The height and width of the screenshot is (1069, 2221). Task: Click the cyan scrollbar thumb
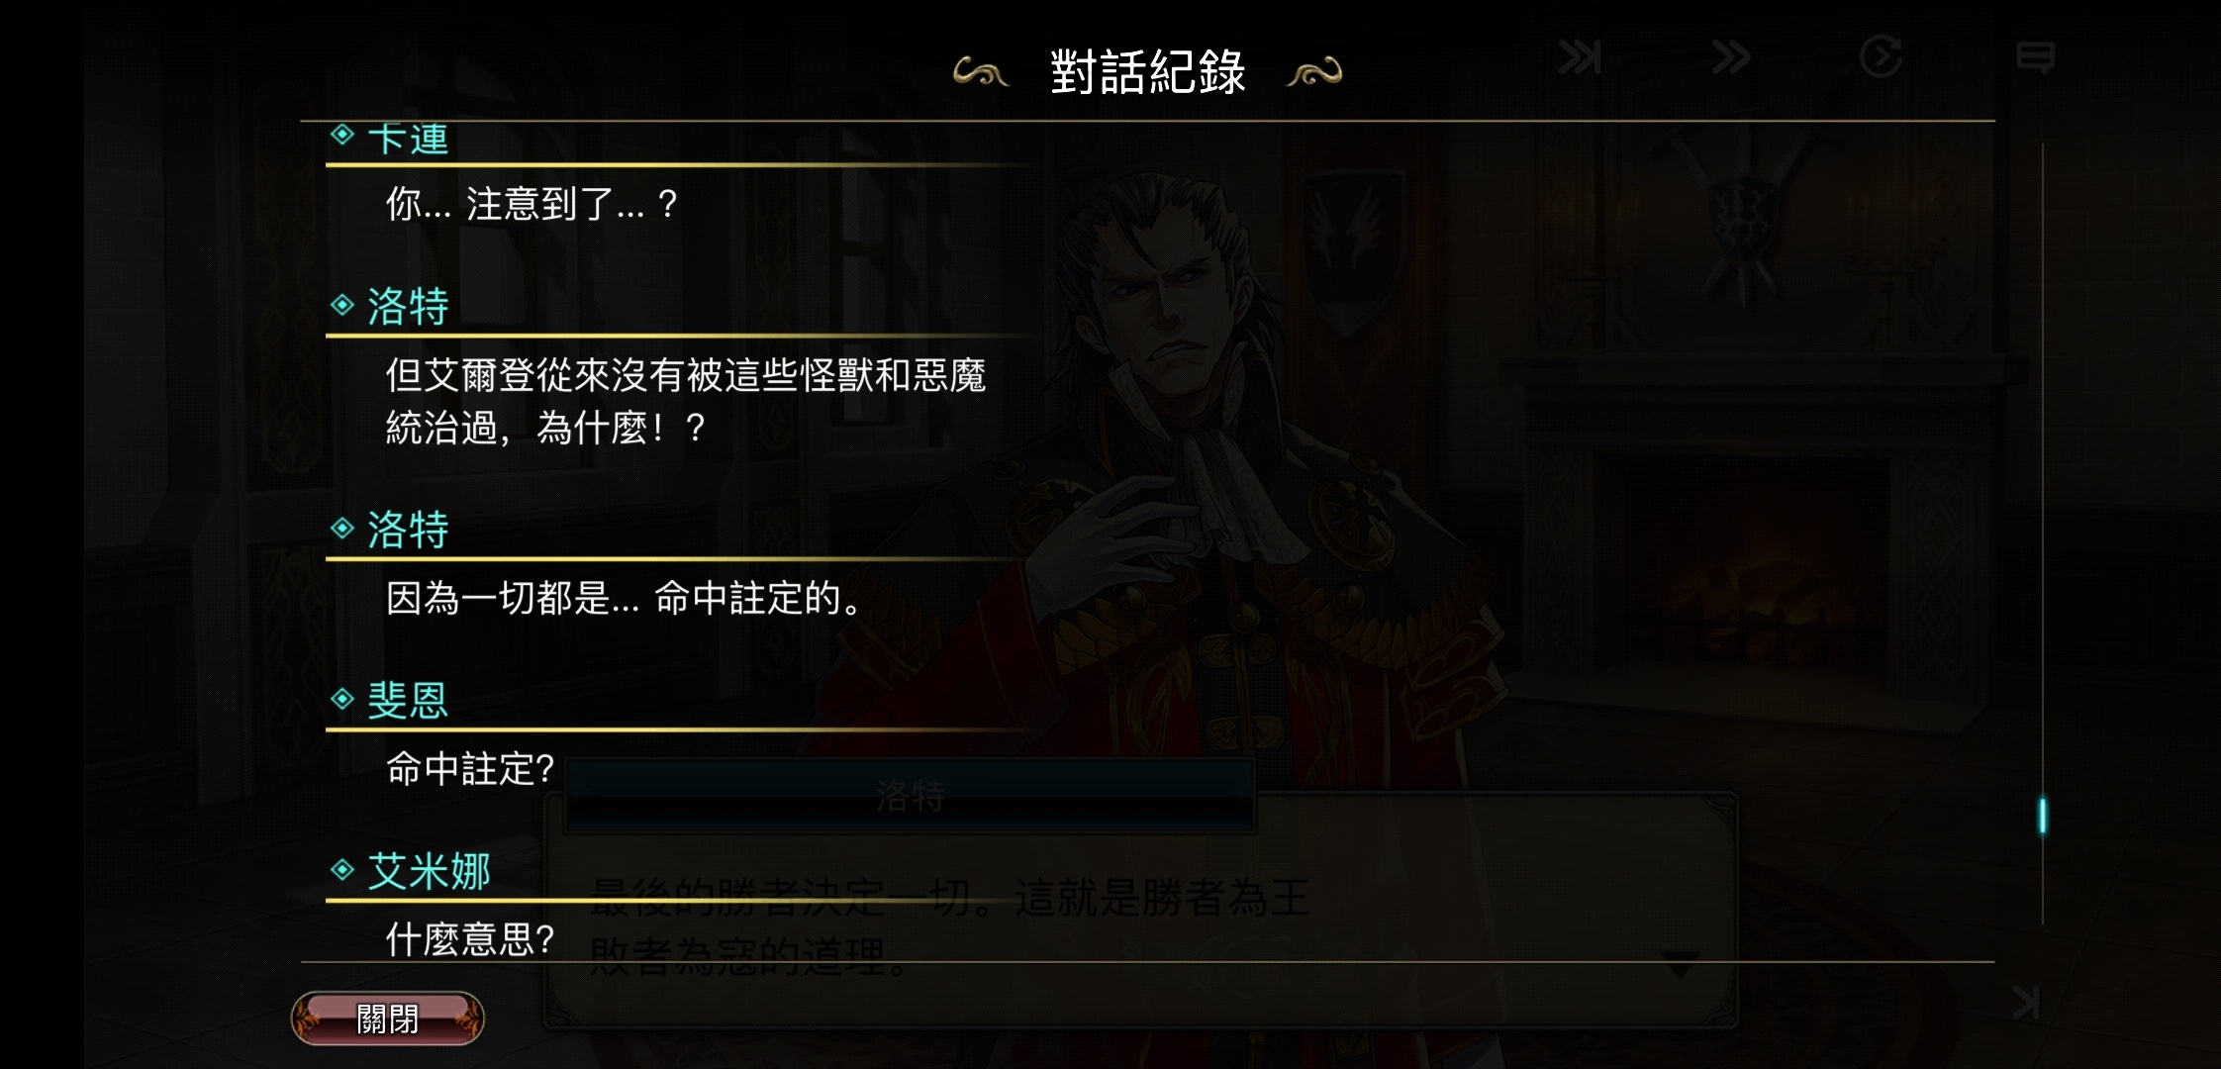[2042, 816]
